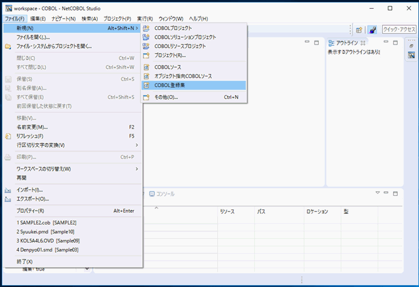Choose 再開 from the File menu
Viewport: 419px width, 287px height.
[x=72, y=178]
